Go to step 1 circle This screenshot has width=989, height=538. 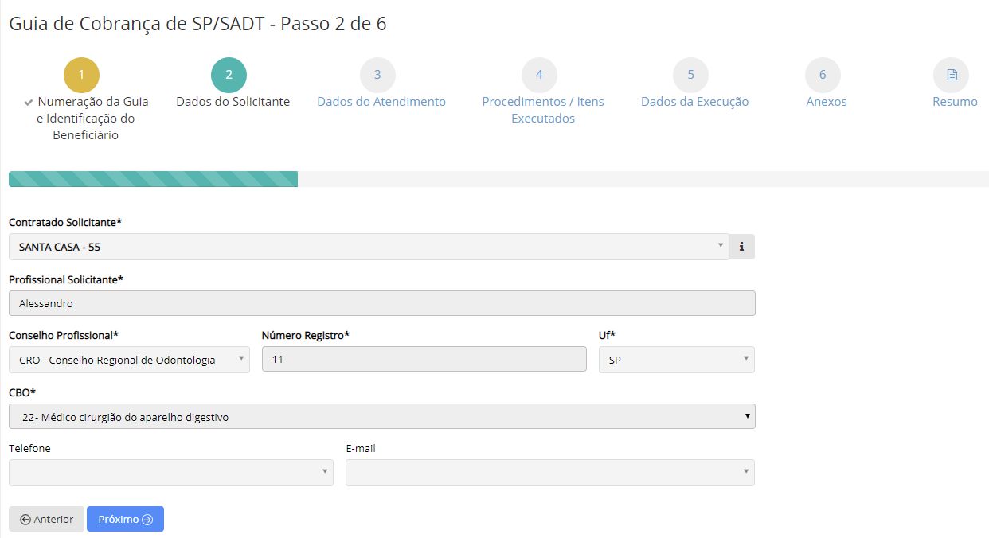[82, 76]
